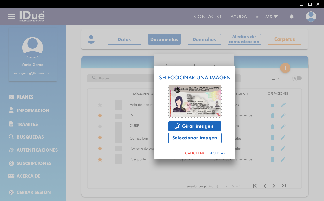The width and height of the screenshot is (324, 201).
Task: Click the Girar imagen button
Action: click(195, 126)
